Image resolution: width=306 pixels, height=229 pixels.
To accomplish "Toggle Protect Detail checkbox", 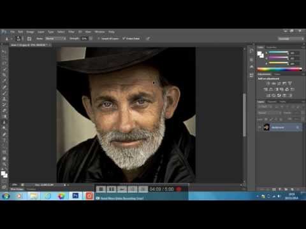I will (124, 39).
